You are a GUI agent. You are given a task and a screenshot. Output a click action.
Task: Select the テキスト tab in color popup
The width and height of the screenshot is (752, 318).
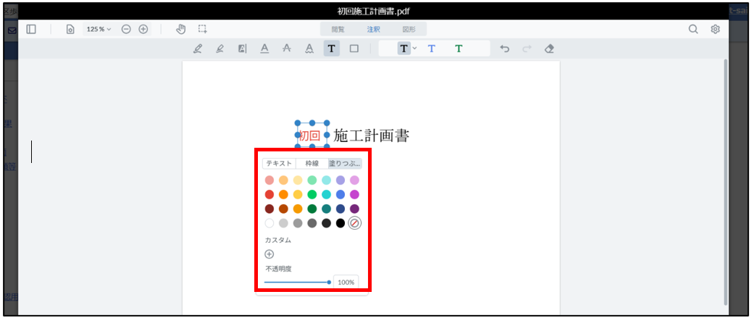(x=279, y=164)
